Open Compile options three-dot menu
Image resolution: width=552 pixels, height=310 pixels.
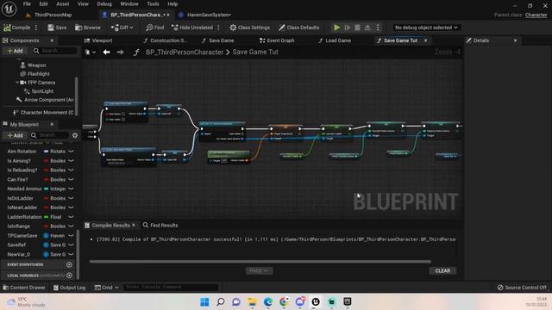tap(36, 28)
